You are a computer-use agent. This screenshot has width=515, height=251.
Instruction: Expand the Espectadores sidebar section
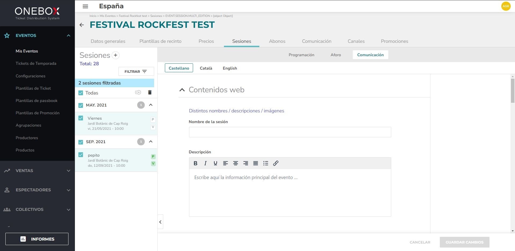(68, 190)
